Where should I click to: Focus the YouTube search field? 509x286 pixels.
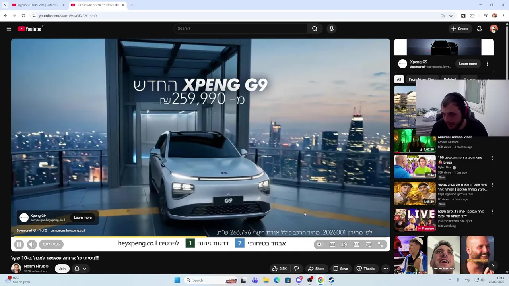click(240, 29)
